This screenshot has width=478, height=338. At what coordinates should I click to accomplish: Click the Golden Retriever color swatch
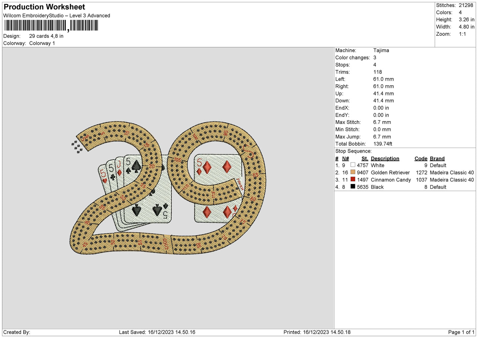point(353,172)
